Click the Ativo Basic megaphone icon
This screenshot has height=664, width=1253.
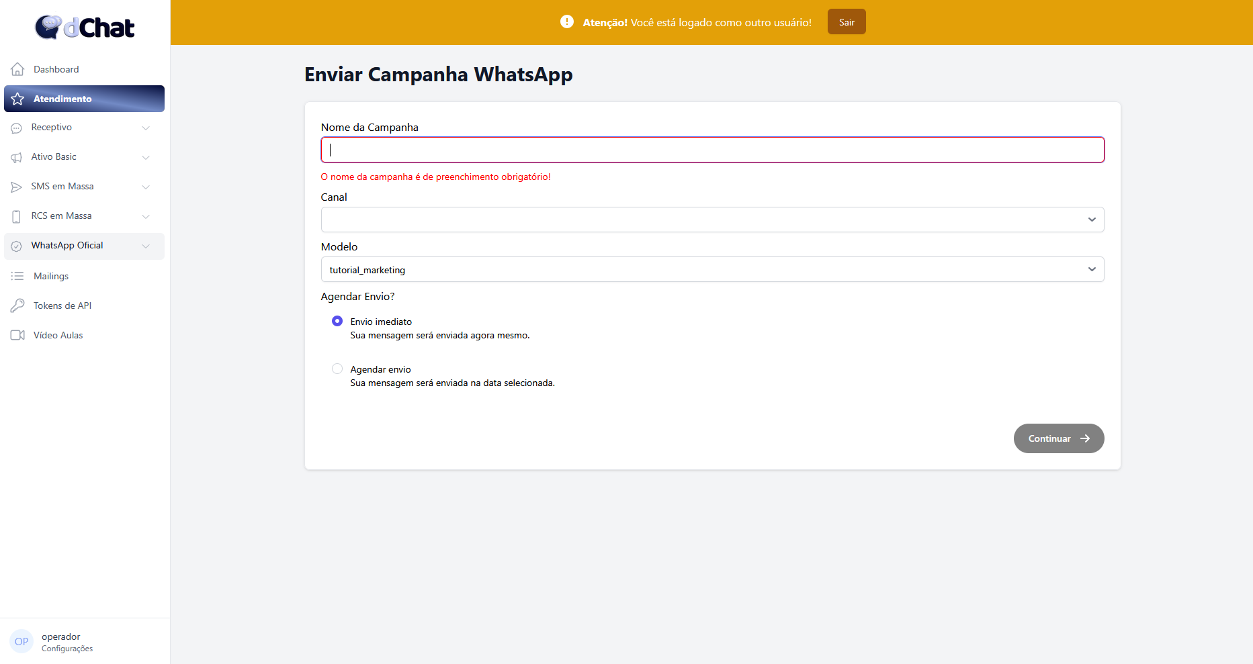click(x=17, y=157)
